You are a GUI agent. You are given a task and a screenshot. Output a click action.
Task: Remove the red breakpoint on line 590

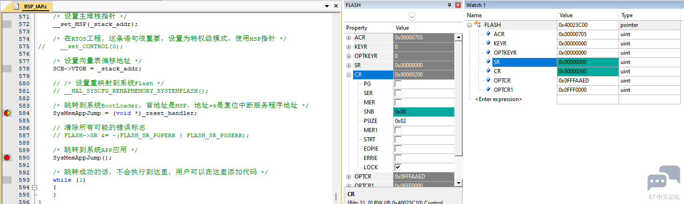coord(7,158)
